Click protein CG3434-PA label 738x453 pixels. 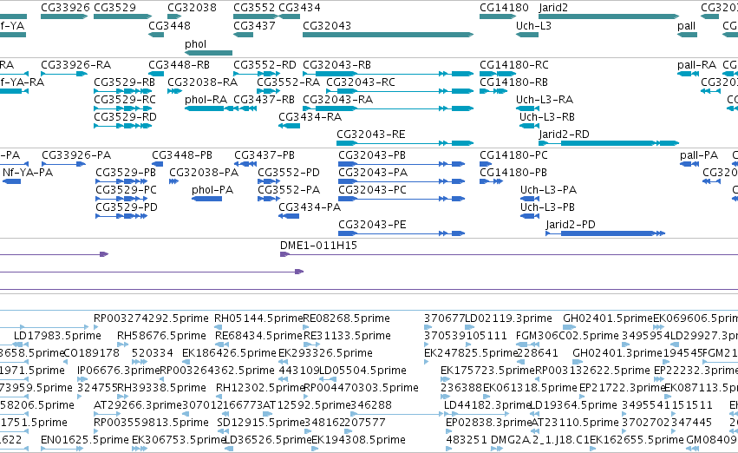coord(310,207)
